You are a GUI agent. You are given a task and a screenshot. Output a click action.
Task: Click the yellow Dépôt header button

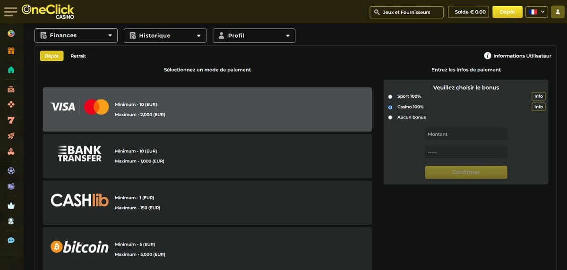coord(507,12)
